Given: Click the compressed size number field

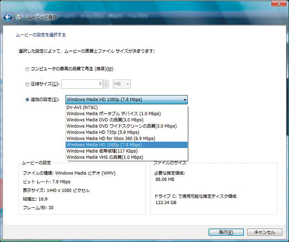Looking at the screenshot, I should pyautogui.click(x=83, y=84).
